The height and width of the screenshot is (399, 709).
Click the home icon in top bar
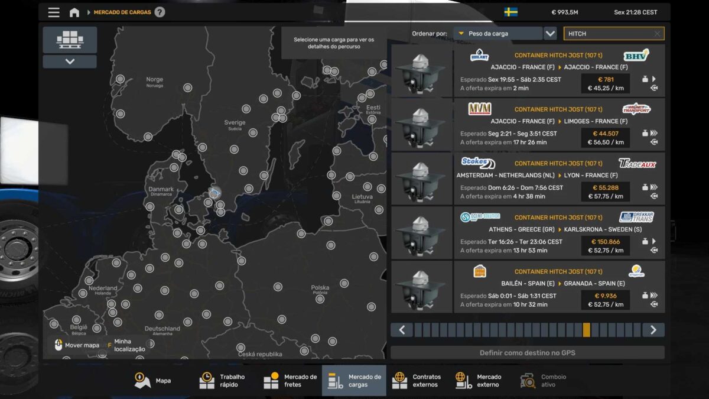point(74,12)
